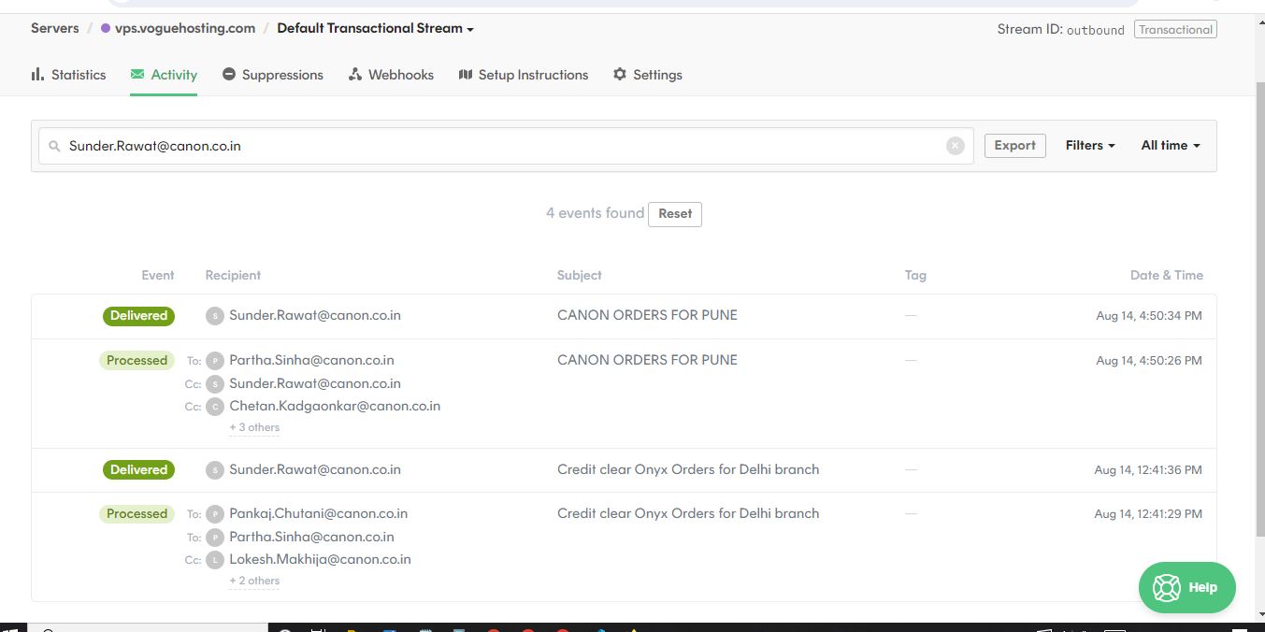Select Lokesh.Makhija@canon.co.in recipient
Image resolution: width=1265 pixels, height=632 pixels.
pyautogui.click(x=320, y=559)
